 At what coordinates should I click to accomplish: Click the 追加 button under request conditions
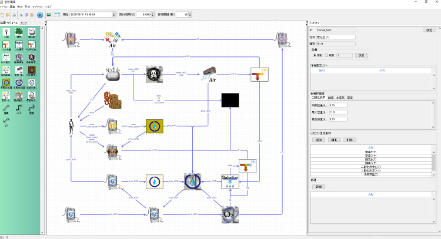point(319,140)
